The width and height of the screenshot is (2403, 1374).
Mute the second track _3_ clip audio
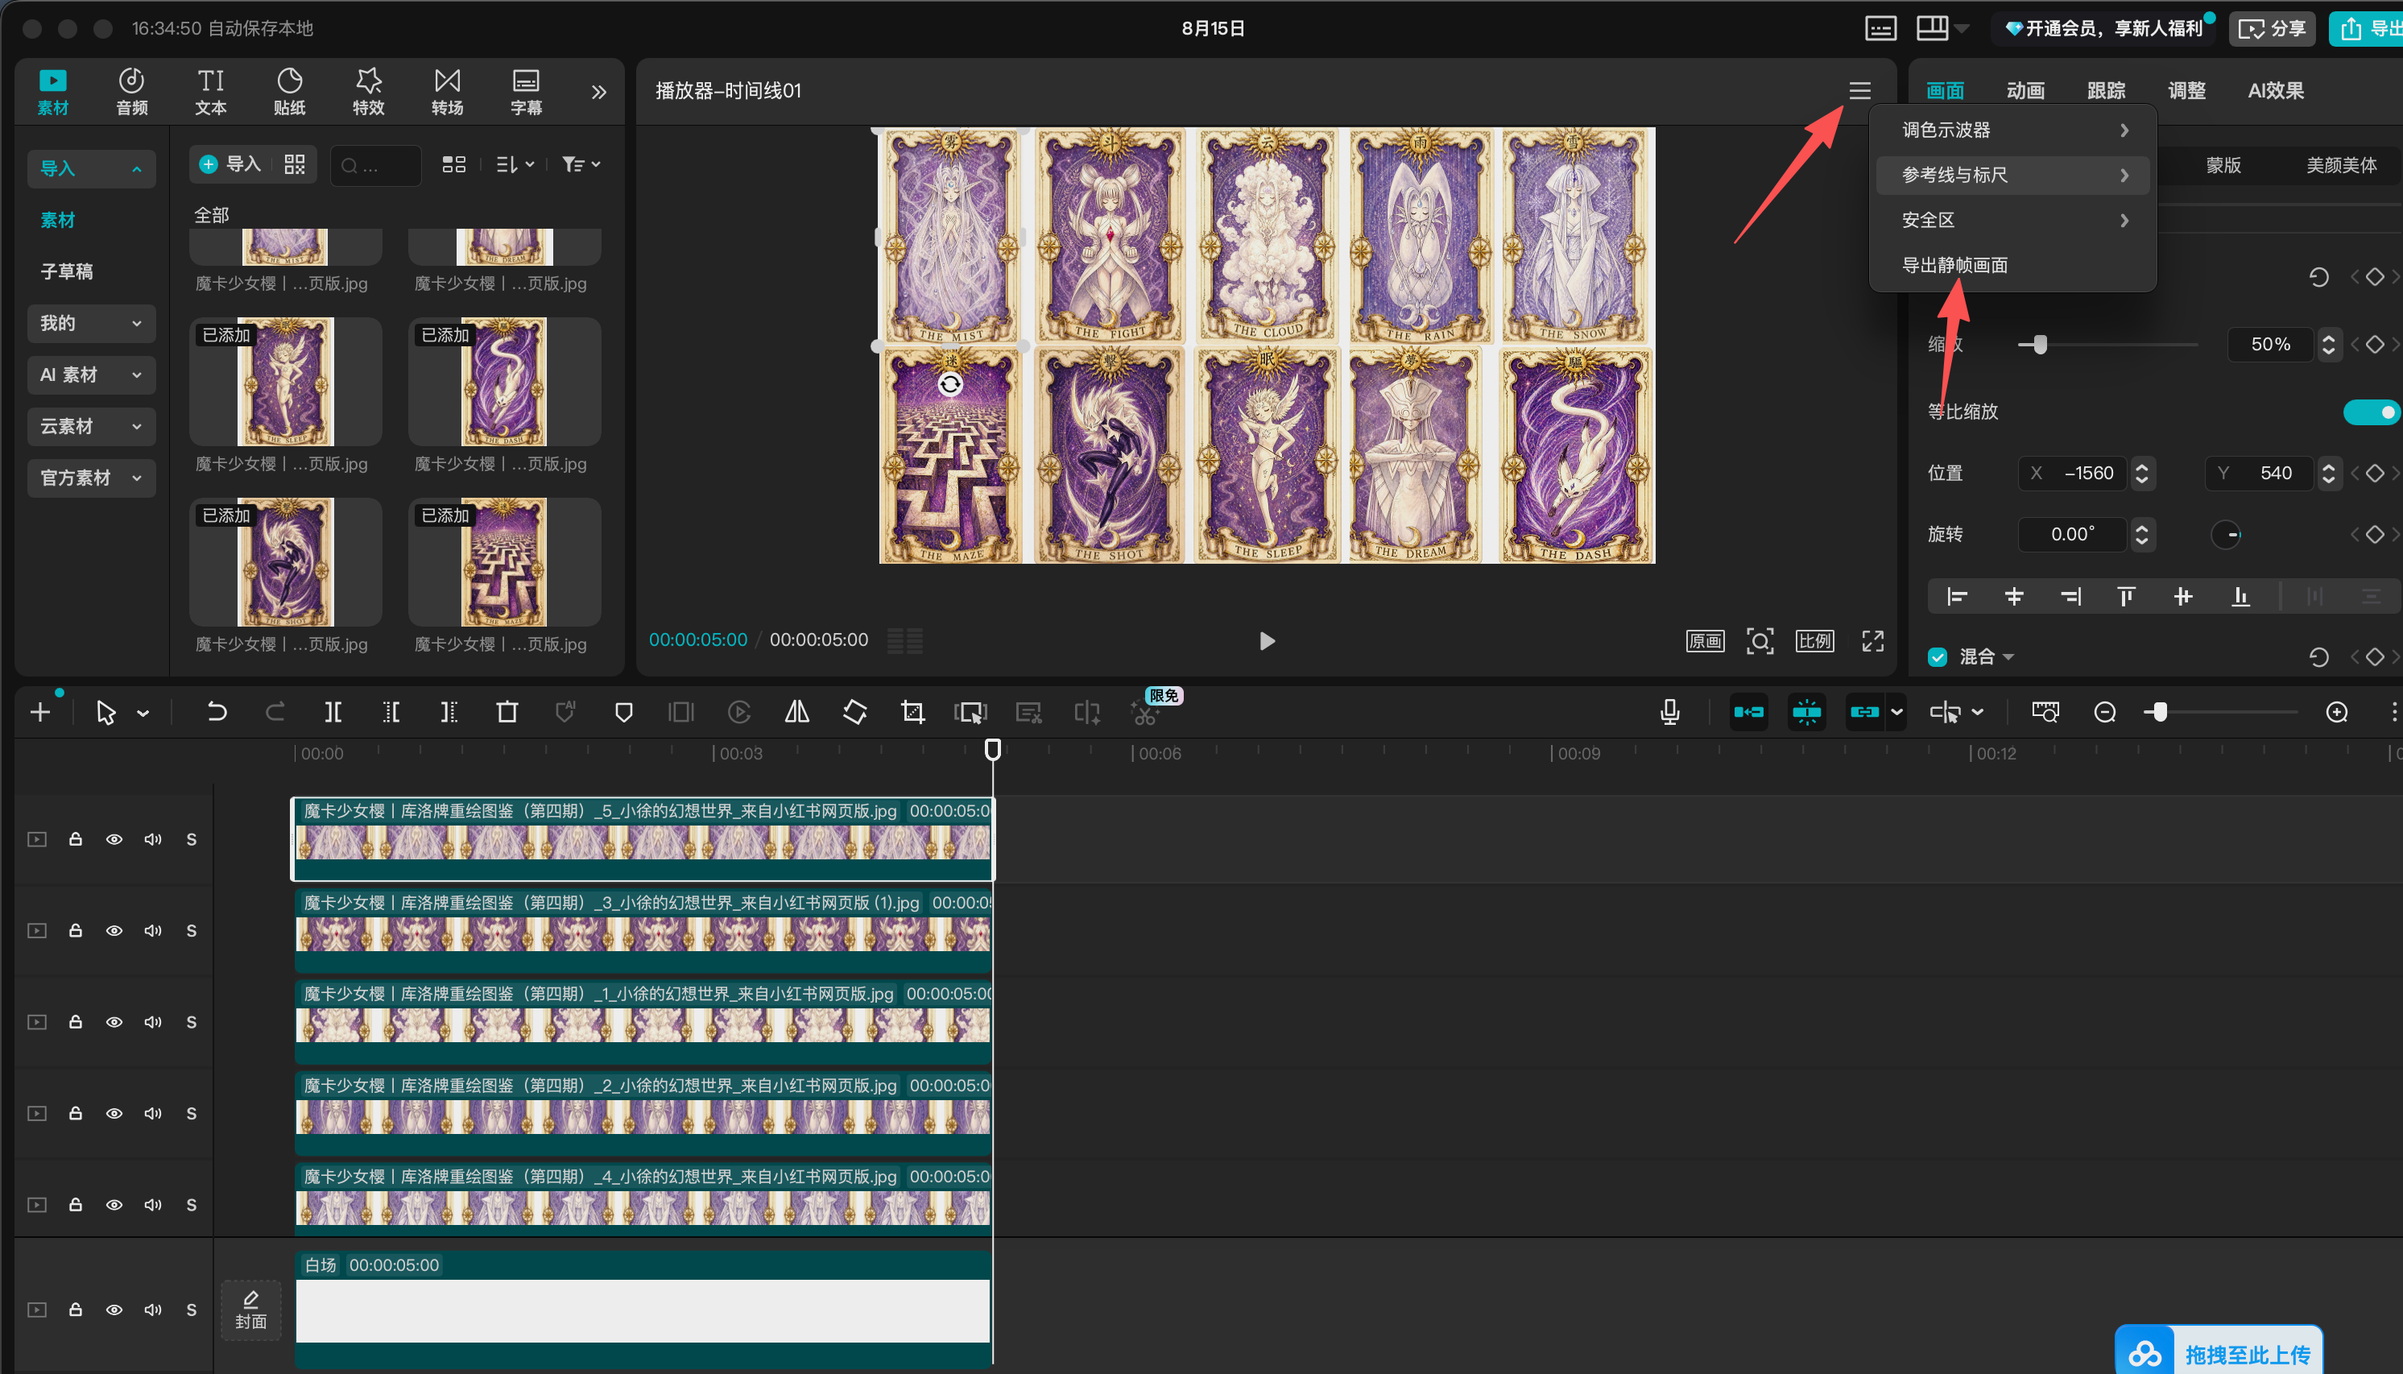pos(153,930)
